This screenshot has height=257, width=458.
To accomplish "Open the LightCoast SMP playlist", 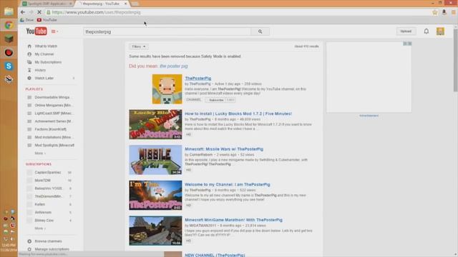I will pos(54,113).
